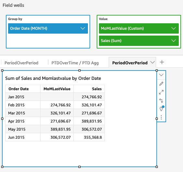This screenshot has height=172, width=183.
Task: Click the Jun 2015 Sales value 355,368.8
Action: pos(93,137)
